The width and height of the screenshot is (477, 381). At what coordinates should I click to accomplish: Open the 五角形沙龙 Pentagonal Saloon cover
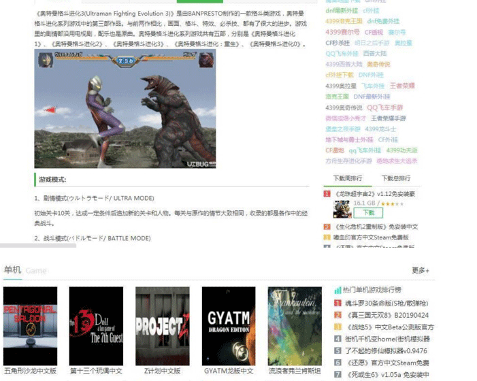(30, 326)
